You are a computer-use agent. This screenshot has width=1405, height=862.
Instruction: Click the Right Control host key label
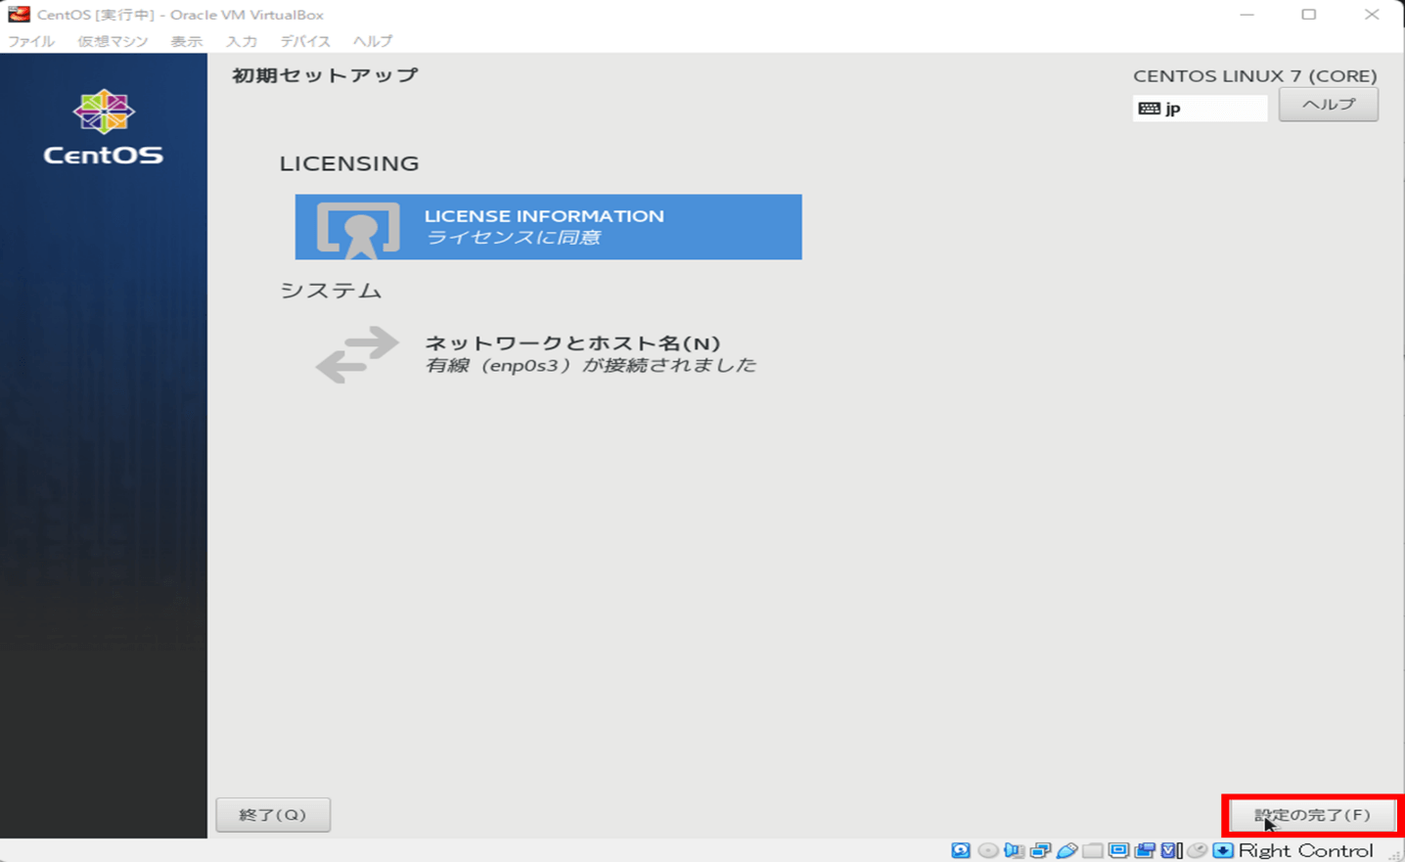coord(1306,850)
